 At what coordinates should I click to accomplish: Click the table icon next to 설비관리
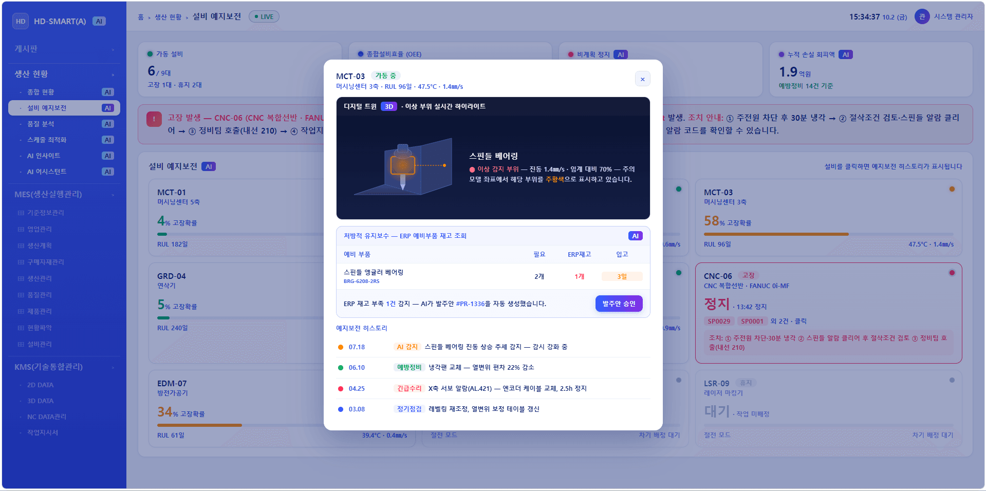coord(21,344)
